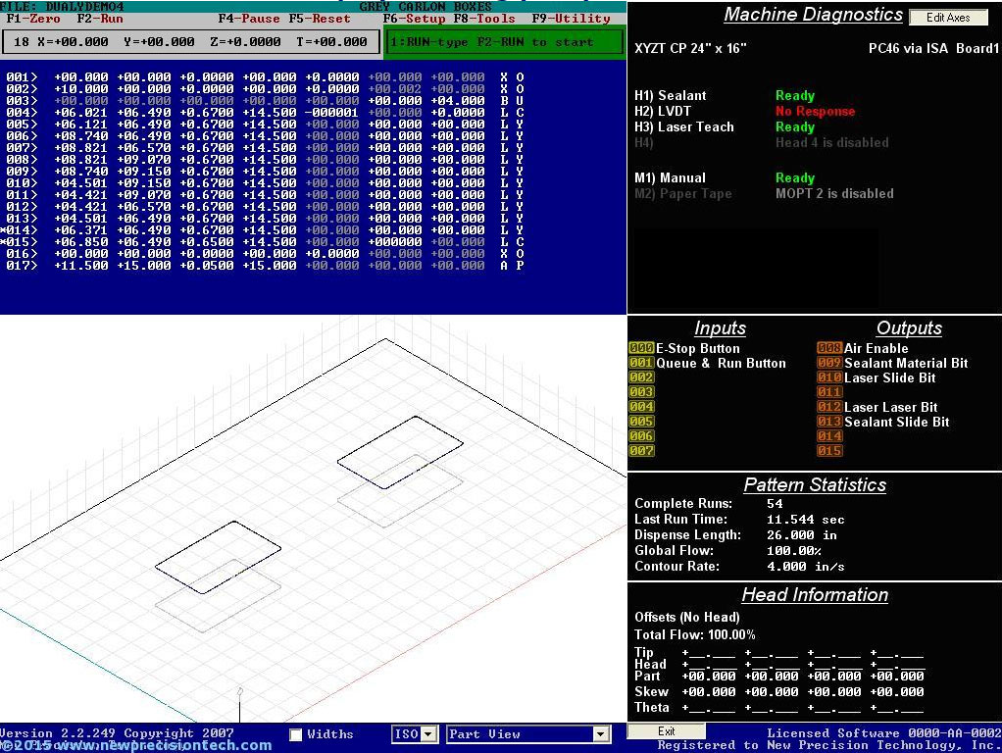The width and height of the screenshot is (1002, 753).
Task: Select program line 017
Action: point(265,266)
